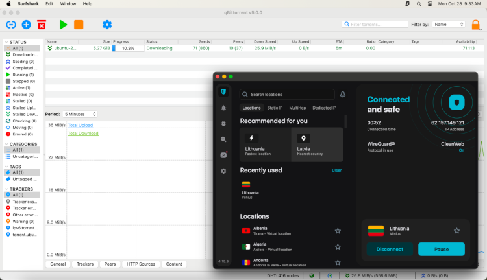Select recently used Lithuania Vilnius entry
487x280 pixels.
click(x=251, y=190)
